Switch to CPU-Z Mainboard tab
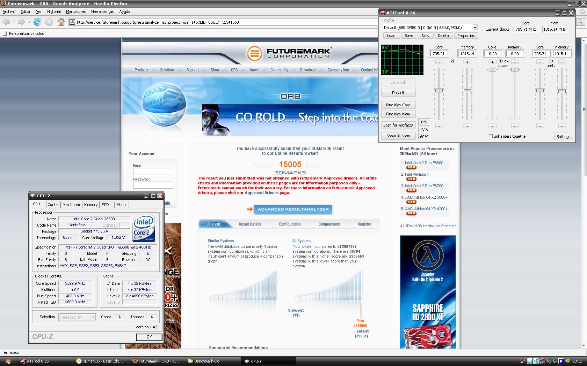The width and height of the screenshot is (587, 366). point(71,205)
